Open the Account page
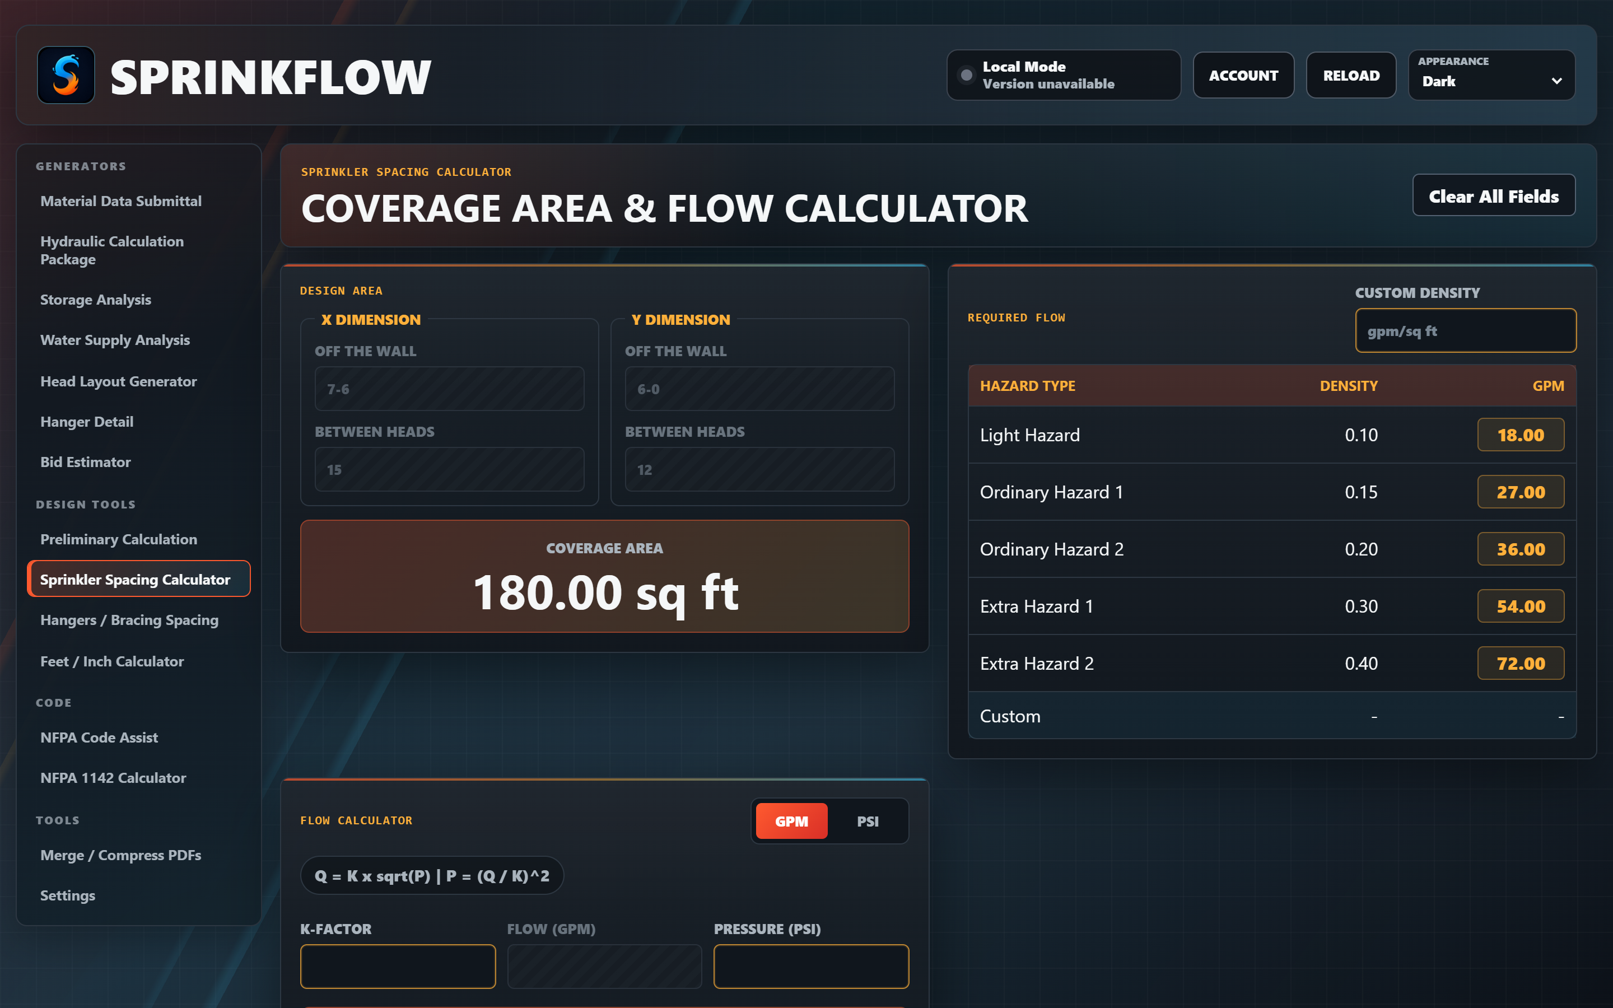Screen dimensions: 1613x1008 point(1243,76)
